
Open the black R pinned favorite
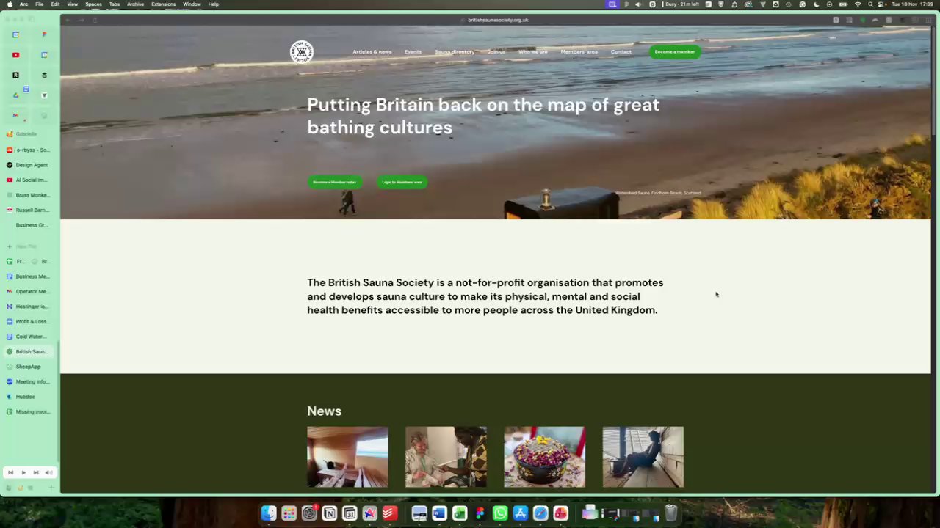[x=15, y=75]
